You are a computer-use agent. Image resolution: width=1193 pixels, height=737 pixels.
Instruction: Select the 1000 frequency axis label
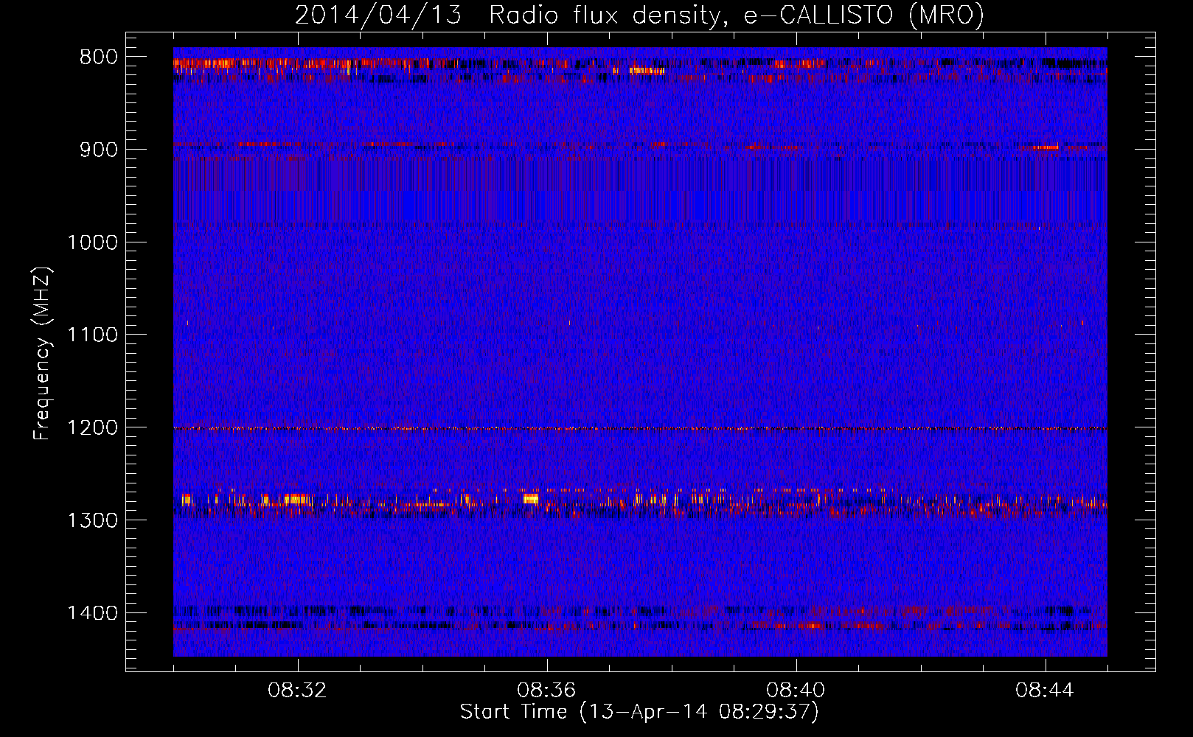92,242
